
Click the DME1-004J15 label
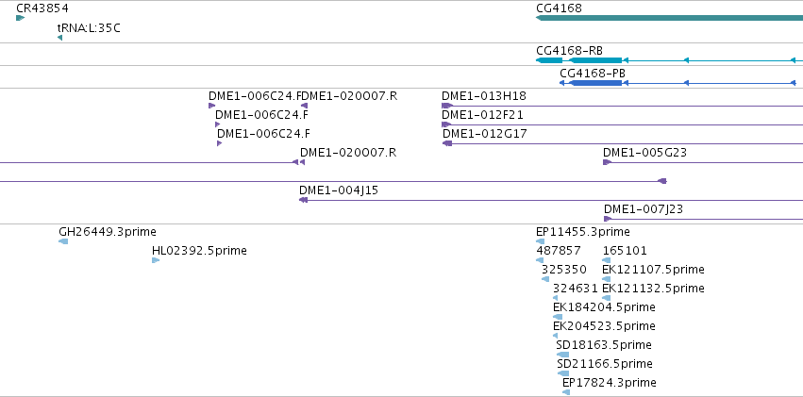[x=339, y=190]
